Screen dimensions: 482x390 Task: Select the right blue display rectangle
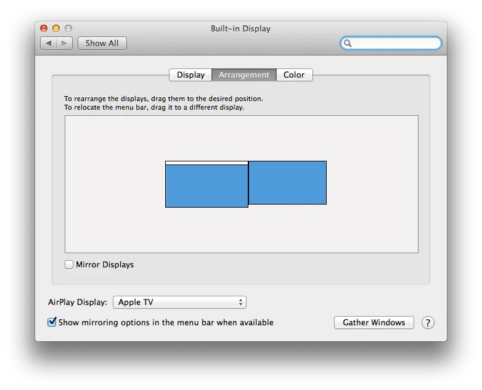pyautogui.click(x=287, y=182)
